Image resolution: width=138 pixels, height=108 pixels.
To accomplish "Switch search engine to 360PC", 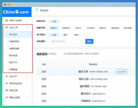I will tap(78, 28).
